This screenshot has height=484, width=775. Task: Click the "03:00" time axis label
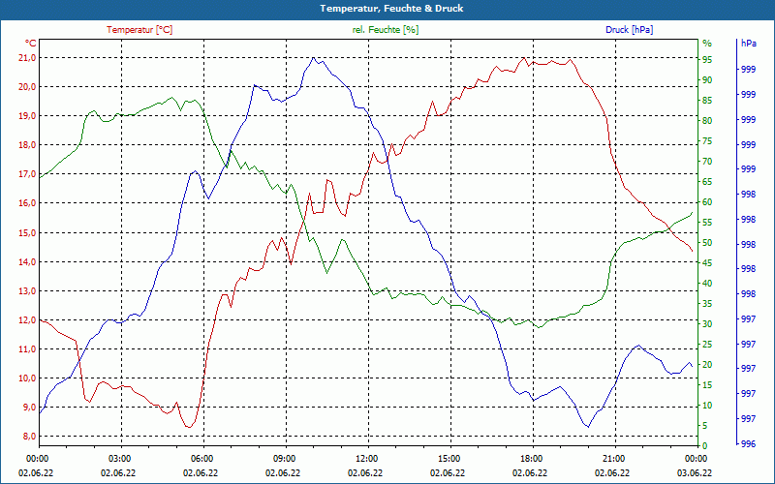[119, 459]
